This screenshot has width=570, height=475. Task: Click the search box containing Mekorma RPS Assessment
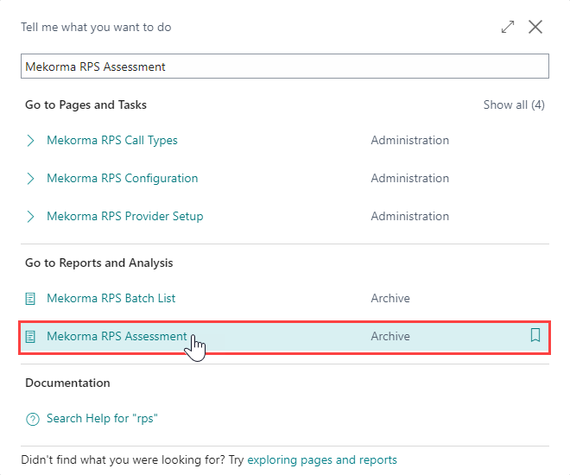click(x=285, y=66)
